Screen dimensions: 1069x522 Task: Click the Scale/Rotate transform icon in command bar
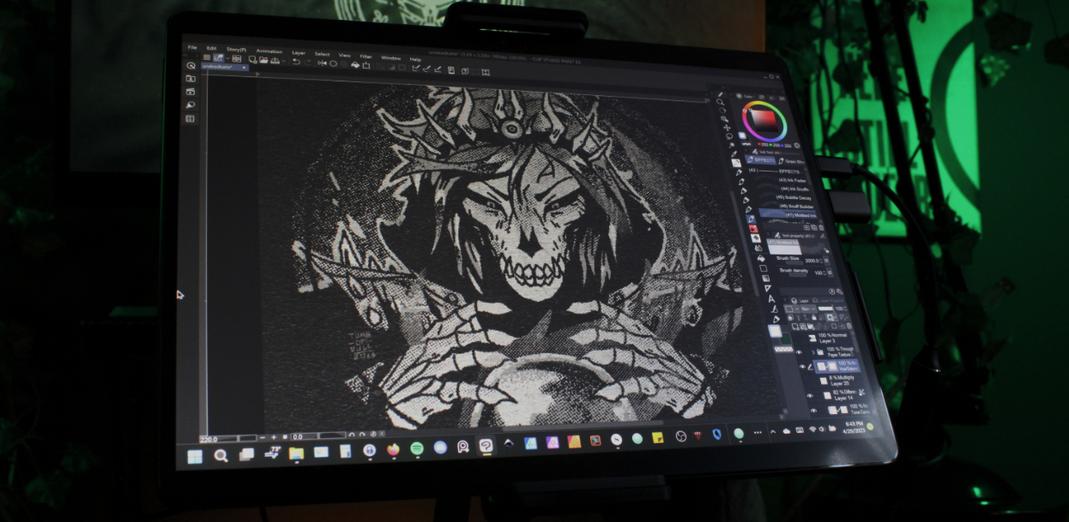(366, 65)
